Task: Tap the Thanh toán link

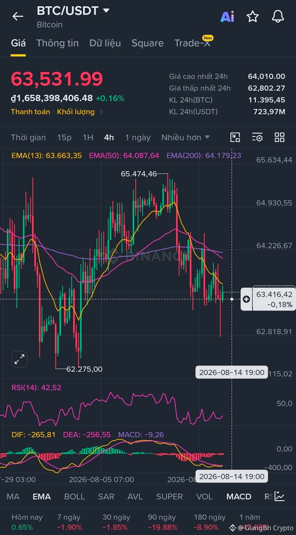Action: click(x=30, y=112)
